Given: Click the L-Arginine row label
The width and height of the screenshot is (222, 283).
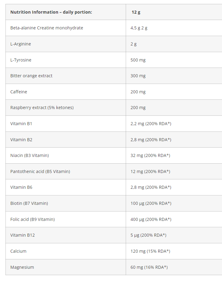Looking at the screenshot, I should click(x=21, y=44).
